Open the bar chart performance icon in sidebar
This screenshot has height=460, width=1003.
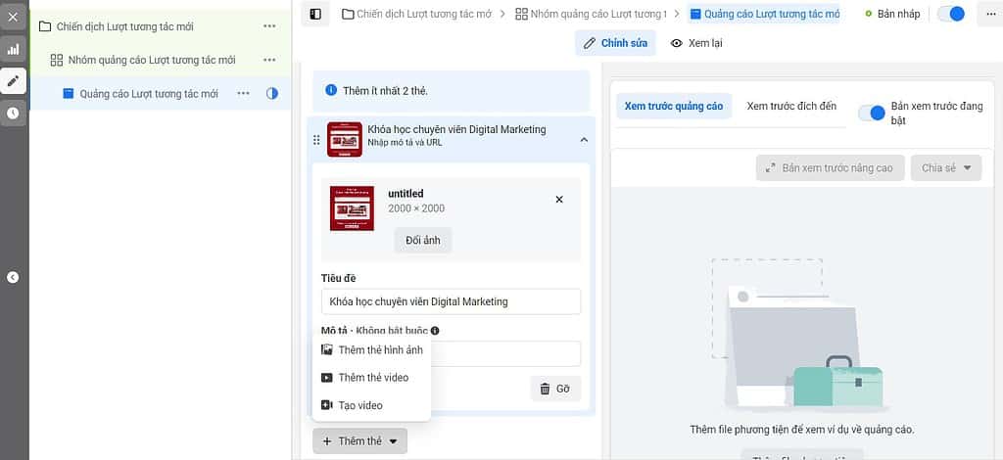[x=13, y=49]
